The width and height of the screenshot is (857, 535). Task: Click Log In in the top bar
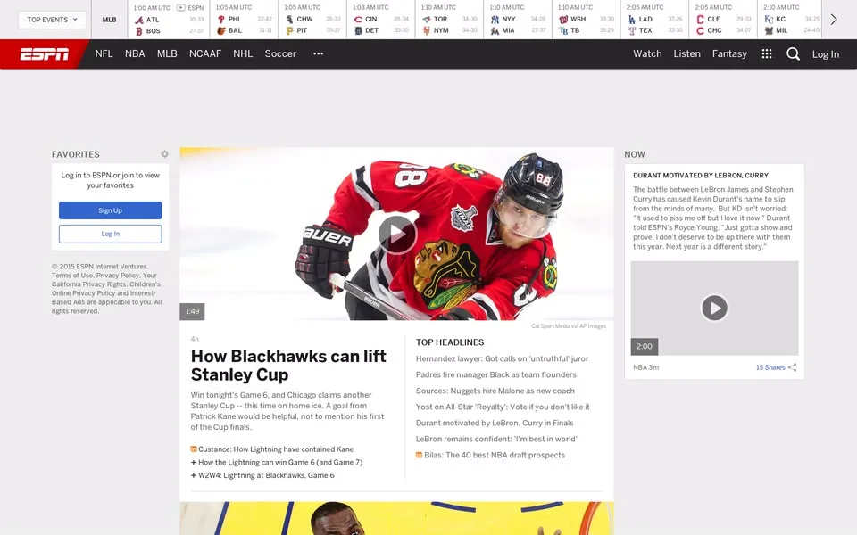[x=825, y=54]
